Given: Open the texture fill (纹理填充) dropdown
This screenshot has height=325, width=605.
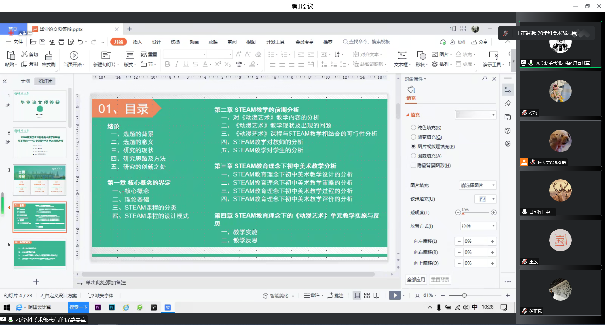Looking at the screenshot, I should pos(485,199).
